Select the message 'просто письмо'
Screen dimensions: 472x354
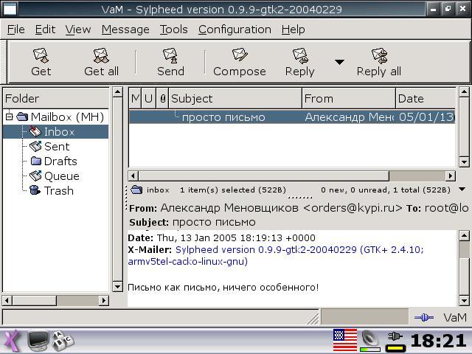tap(223, 117)
